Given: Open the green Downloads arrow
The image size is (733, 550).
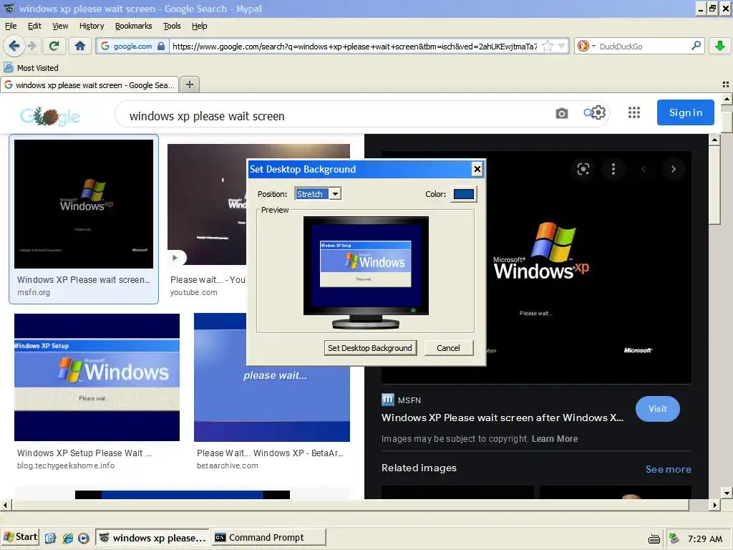Looking at the screenshot, I should 720,46.
